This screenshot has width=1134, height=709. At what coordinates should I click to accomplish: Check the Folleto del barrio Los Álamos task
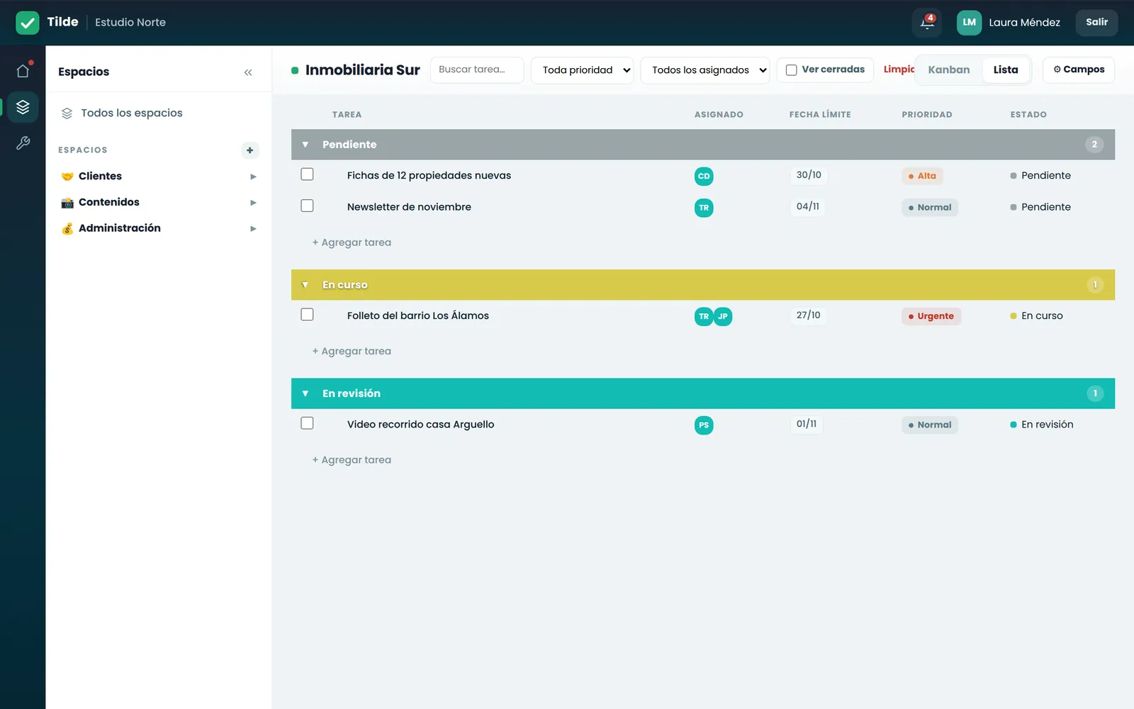pyautogui.click(x=307, y=314)
